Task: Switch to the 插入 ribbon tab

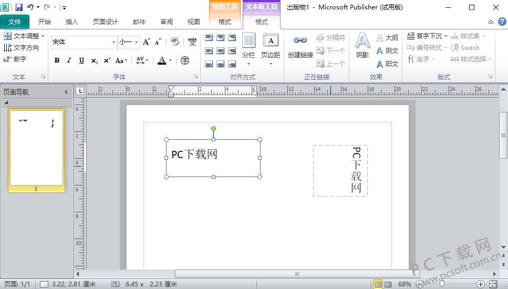Action: [x=71, y=22]
